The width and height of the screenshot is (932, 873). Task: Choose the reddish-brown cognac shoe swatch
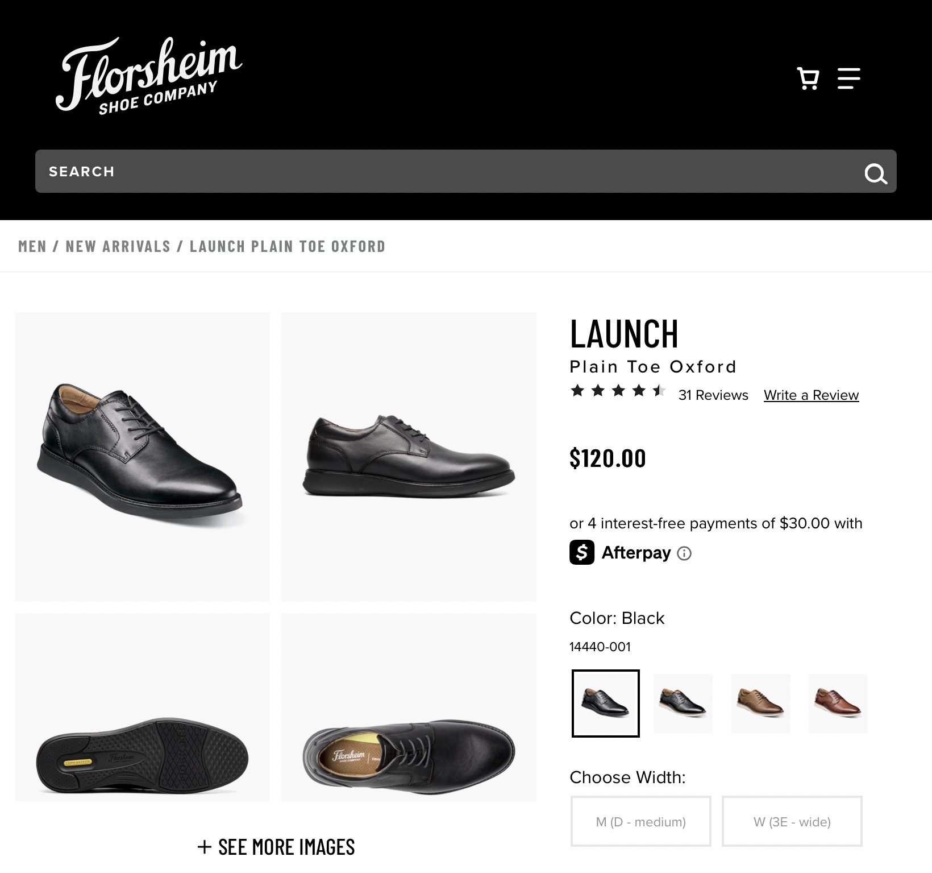[x=838, y=703]
